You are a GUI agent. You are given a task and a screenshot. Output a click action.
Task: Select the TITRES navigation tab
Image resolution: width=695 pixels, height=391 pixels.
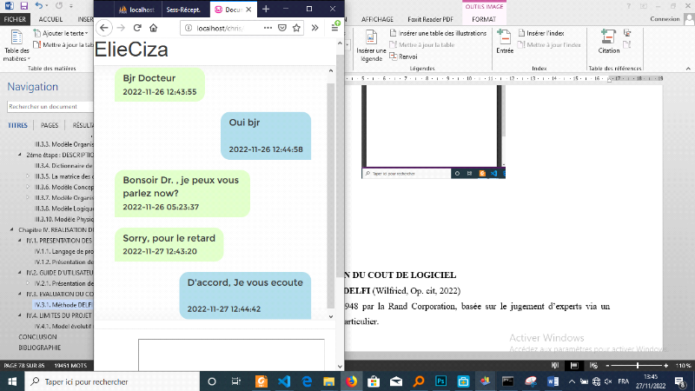point(17,125)
